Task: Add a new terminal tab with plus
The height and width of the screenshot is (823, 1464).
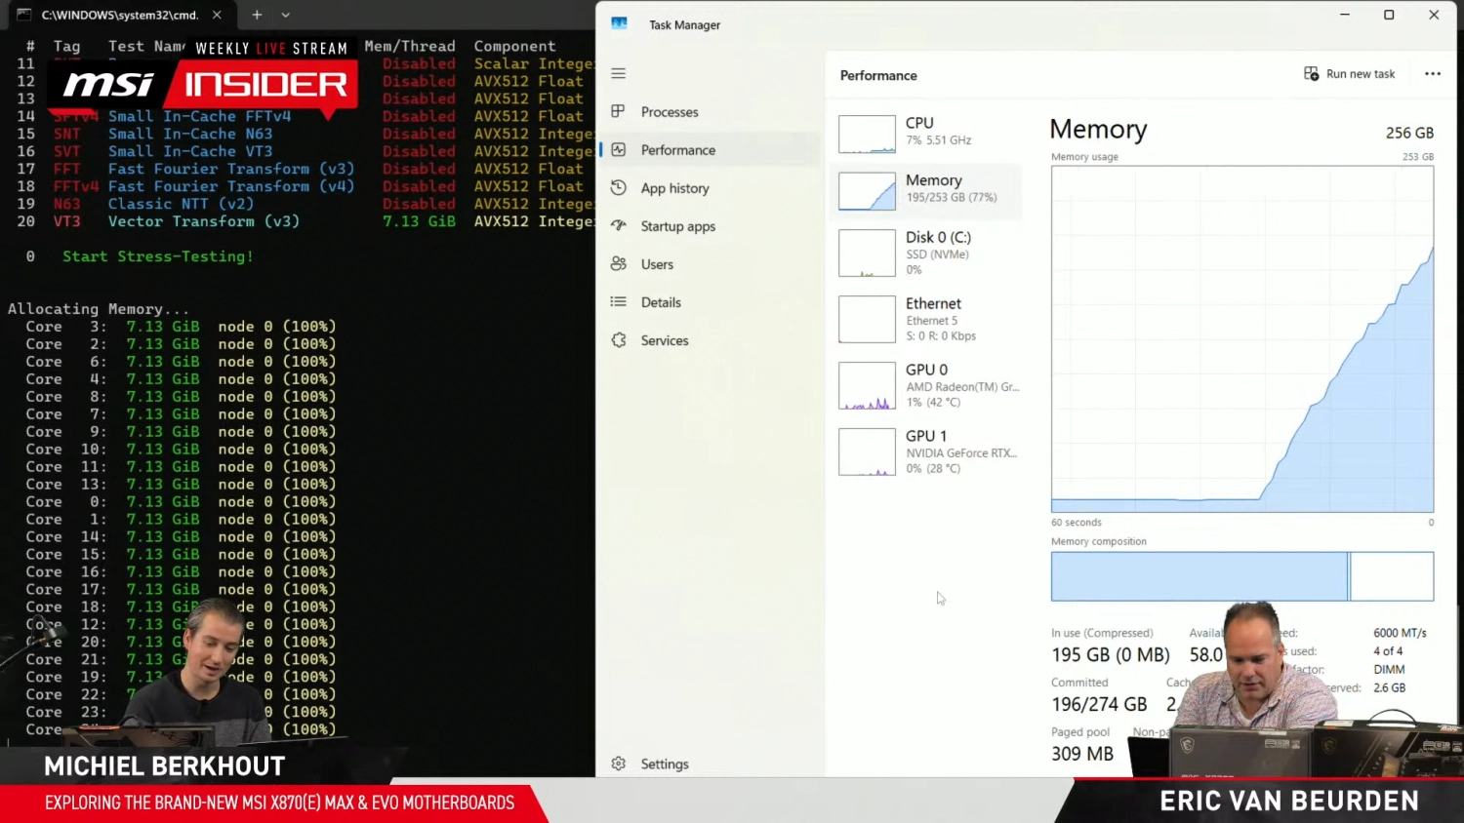Action: (x=257, y=15)
